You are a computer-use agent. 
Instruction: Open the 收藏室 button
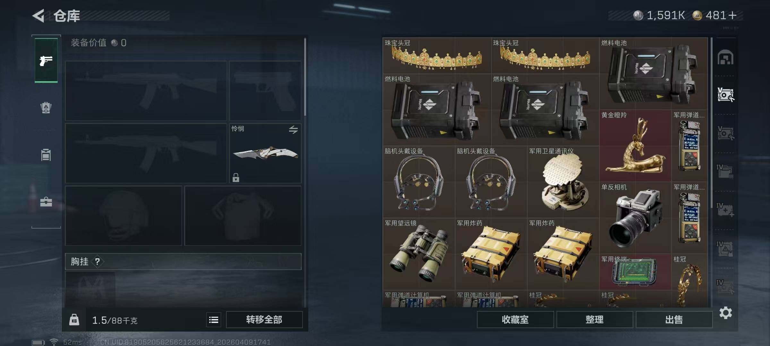(515, 320)
